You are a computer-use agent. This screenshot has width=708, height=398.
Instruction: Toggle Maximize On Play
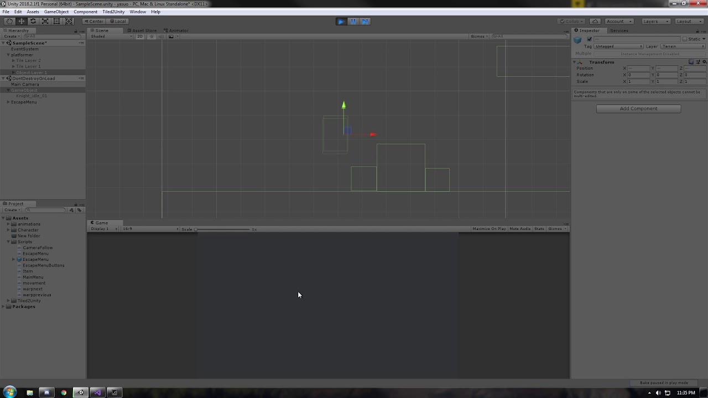pos(489,228)
